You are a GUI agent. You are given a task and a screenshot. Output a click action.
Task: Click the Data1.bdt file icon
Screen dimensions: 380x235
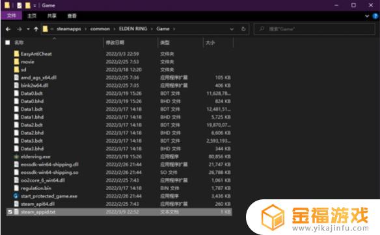click(16, 109)
